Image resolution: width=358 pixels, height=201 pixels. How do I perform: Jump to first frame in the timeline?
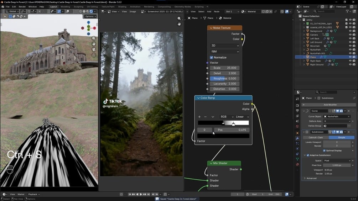coord(130,194)
